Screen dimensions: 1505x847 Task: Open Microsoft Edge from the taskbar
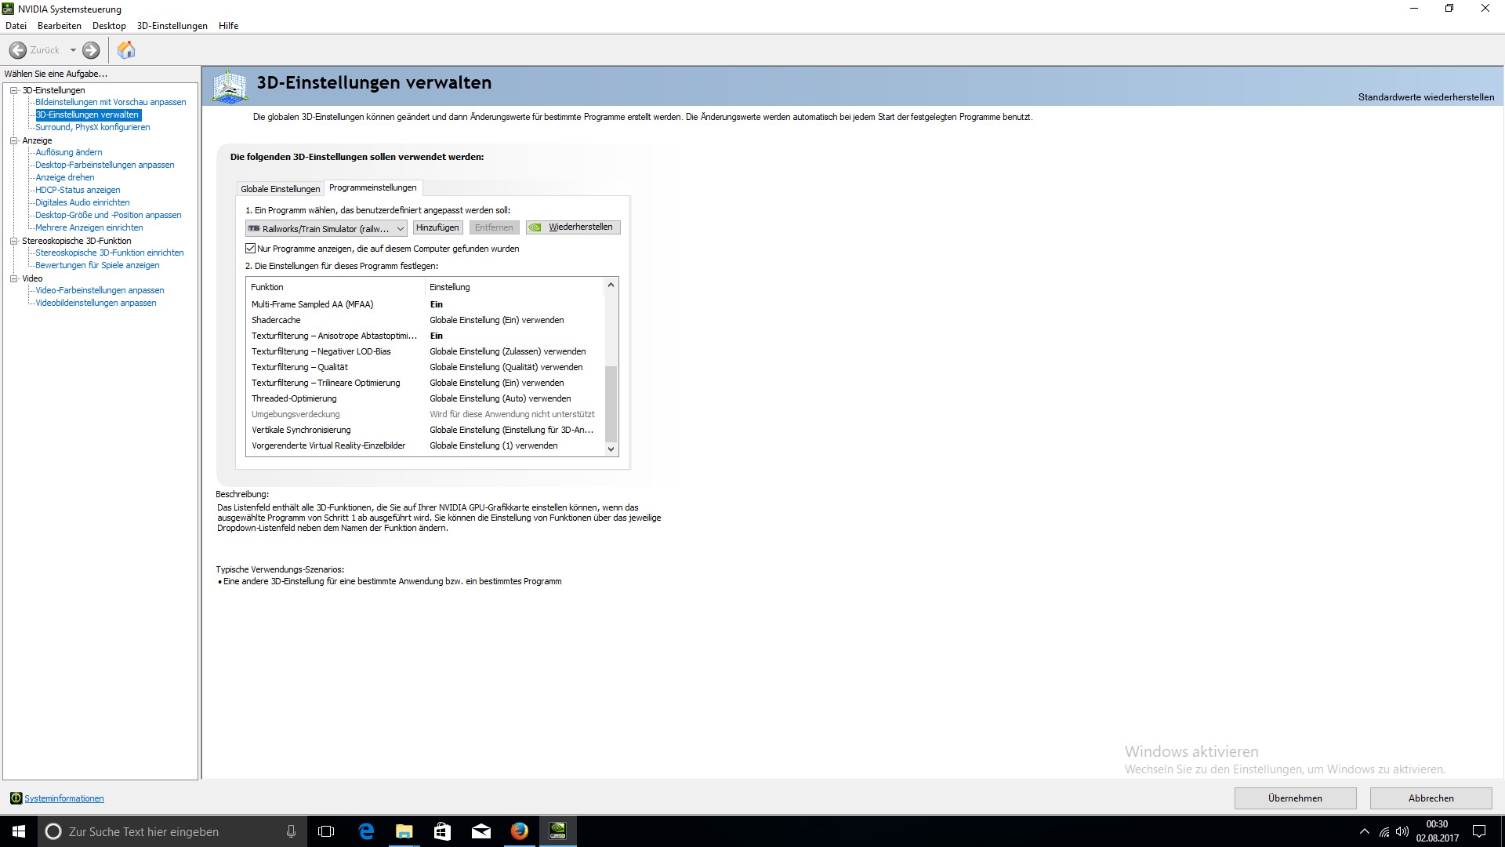pyautogui.click(x=366, y=831)
